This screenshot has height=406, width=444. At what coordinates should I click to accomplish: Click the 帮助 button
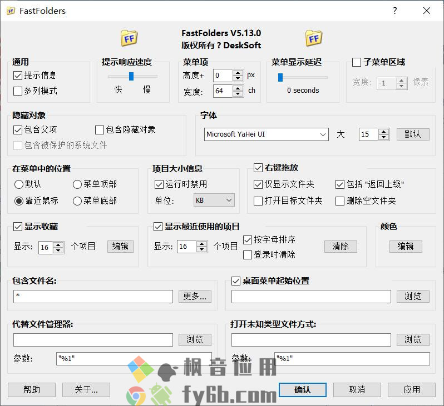[32, 390]
